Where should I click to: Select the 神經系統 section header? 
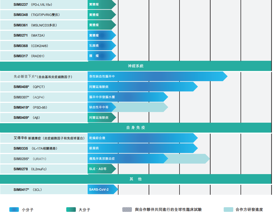136,66
